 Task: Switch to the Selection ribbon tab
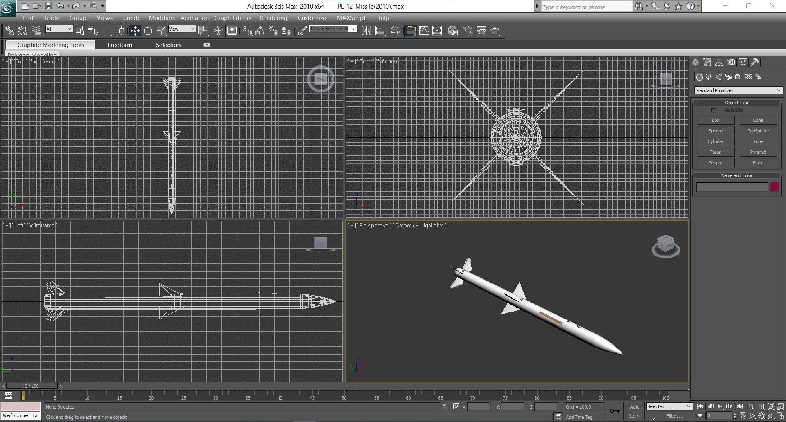click(x=168, y=45)
